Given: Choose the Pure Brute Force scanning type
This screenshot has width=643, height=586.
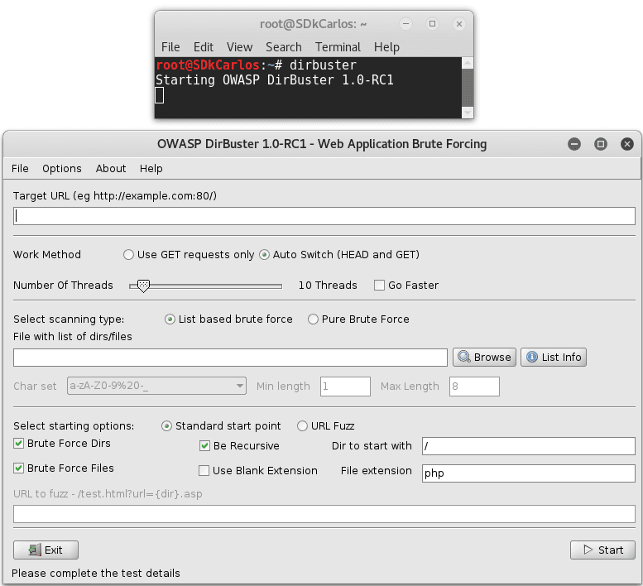Looking at the screenshot, I should click(x=314, y=319).
